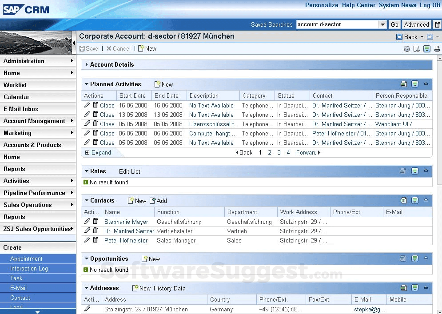The width and height of the screenshot is (442, 314).
Task: Click the back navigation arrow icon
Action: 399,37
